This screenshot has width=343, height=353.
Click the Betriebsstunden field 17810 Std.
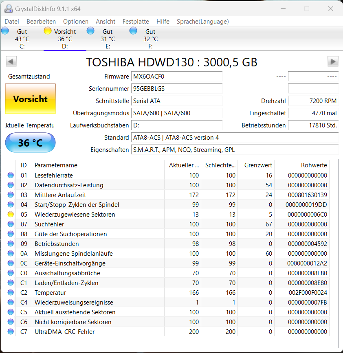click(x=313, y=125)
